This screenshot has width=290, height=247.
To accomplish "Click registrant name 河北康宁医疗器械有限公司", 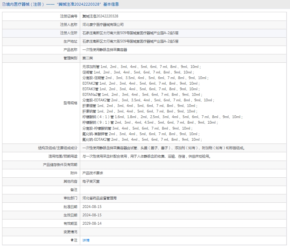I will click(103, 25).
